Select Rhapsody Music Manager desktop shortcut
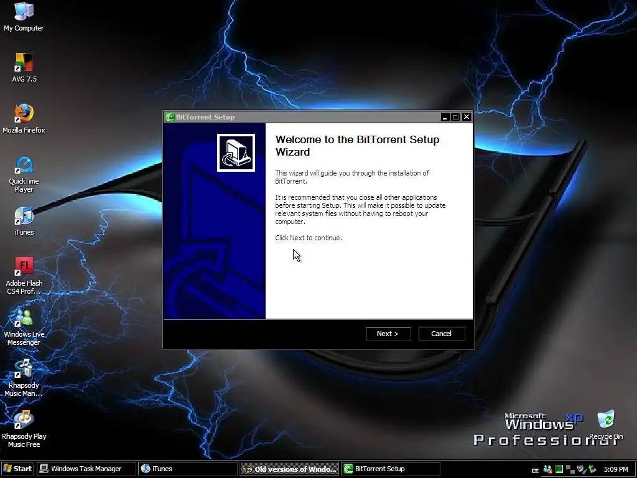The image size is (637, 478). point(24,378)
